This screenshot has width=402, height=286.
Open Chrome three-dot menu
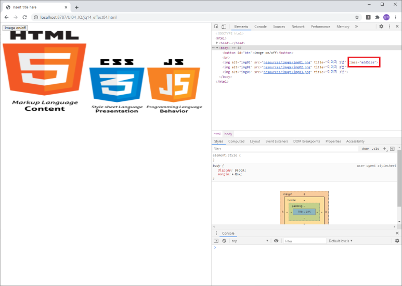pos(396,17)
